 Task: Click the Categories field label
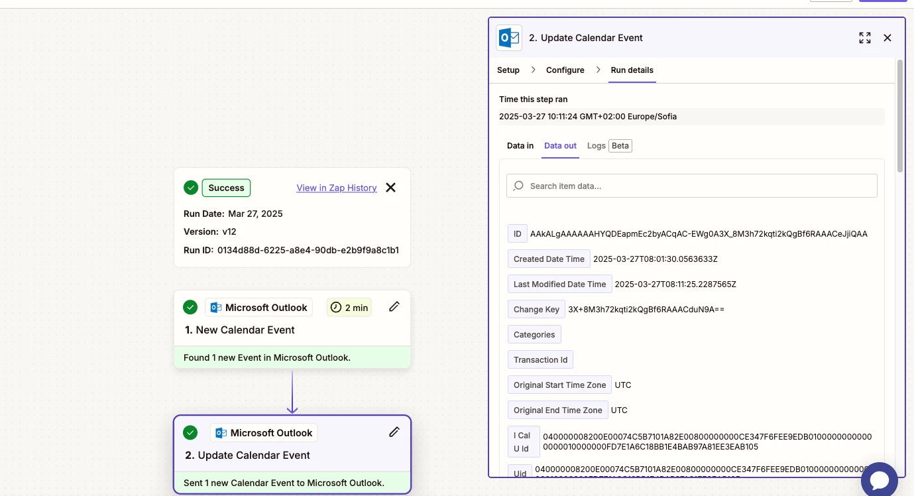coord(534,334)
